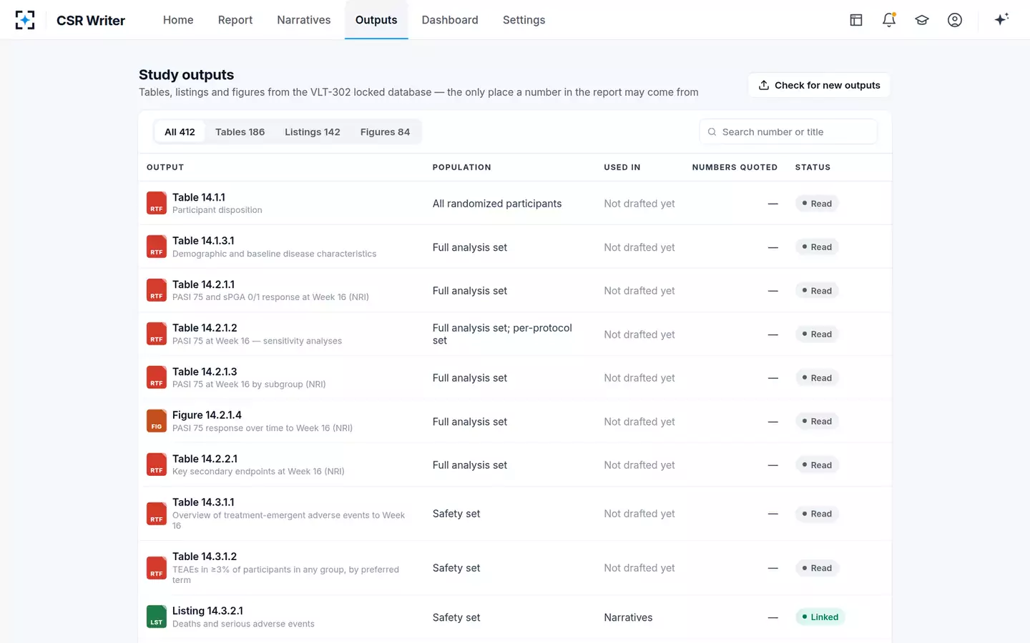Open the Dashboard nav tab

coord(450,20)
